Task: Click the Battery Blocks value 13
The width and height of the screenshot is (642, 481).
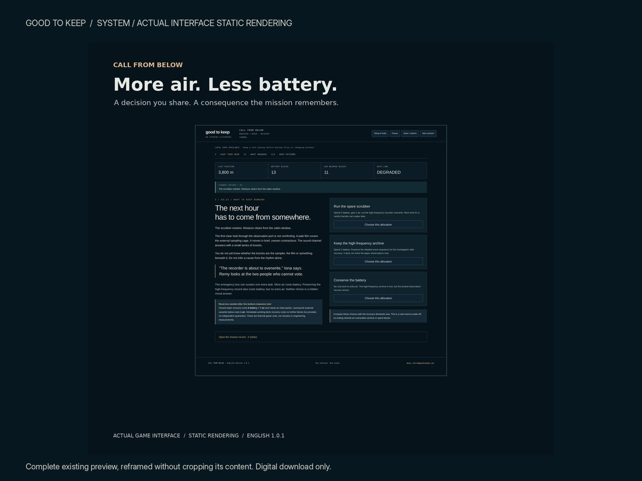Action: coord(273,172)
